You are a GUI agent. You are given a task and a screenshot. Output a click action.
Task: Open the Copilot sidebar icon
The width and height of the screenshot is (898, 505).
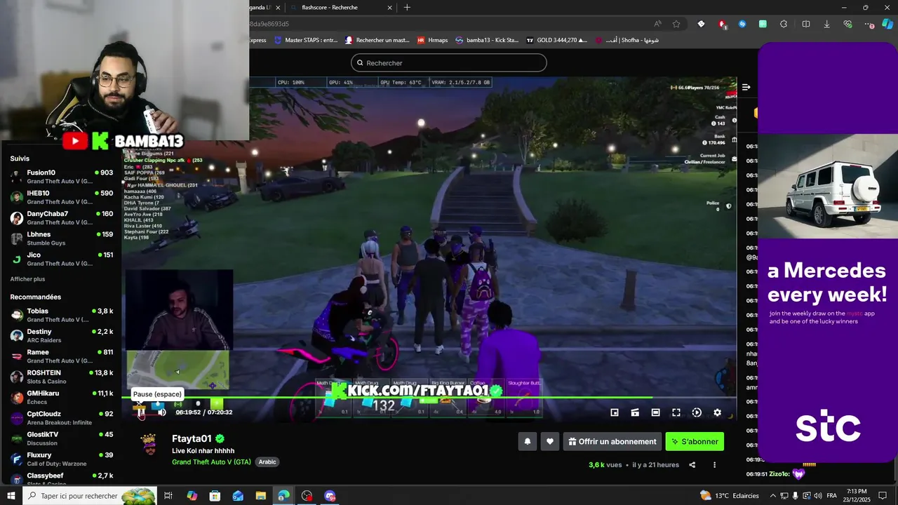887,24
